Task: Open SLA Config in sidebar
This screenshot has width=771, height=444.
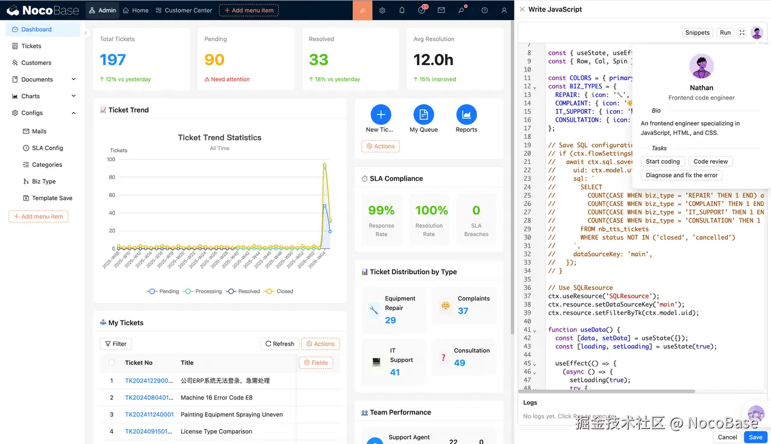Action: [x=42, y=148]
